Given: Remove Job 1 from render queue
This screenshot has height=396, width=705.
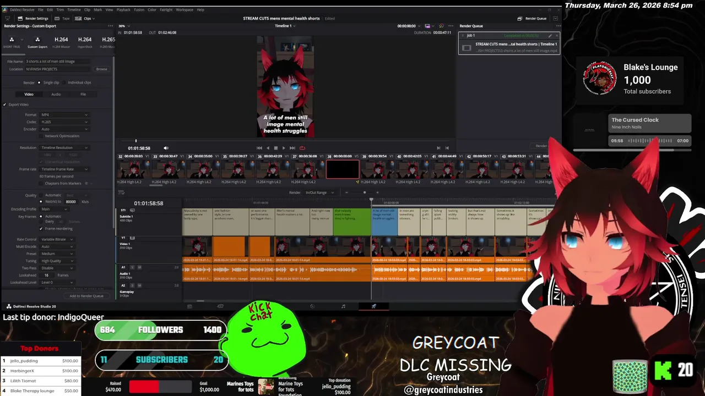Looking at the screenshot, I should click(556, 36).
